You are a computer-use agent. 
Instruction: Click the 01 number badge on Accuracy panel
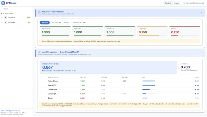pos(39,12)
